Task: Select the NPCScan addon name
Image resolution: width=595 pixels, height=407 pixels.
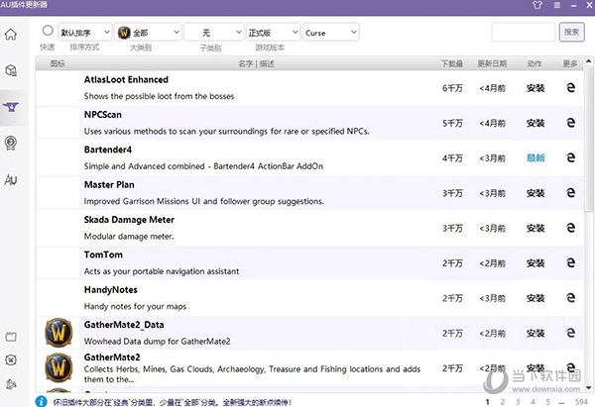Action: pyautogui.click(x=103, y=115)
